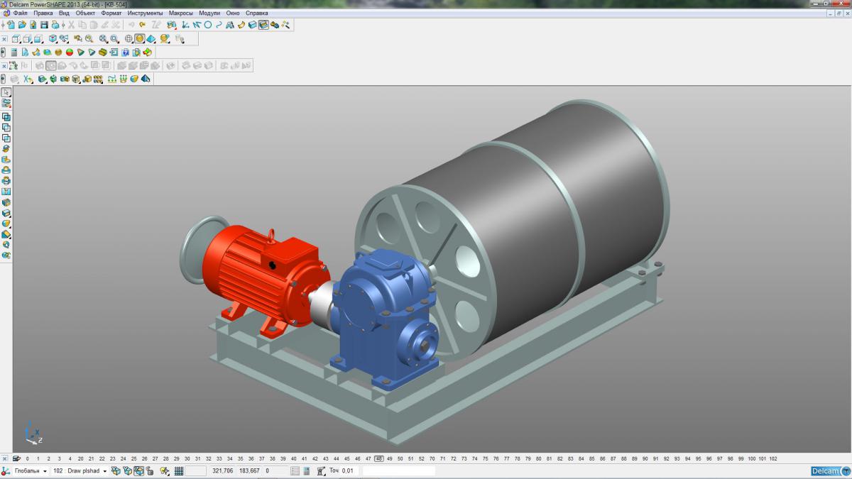Toggle level 90 visibility
The image size is (852, 479).
click(645, 459)
